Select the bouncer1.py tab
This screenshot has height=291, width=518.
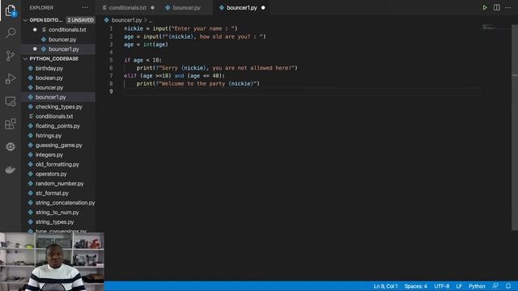coord(242,7)
